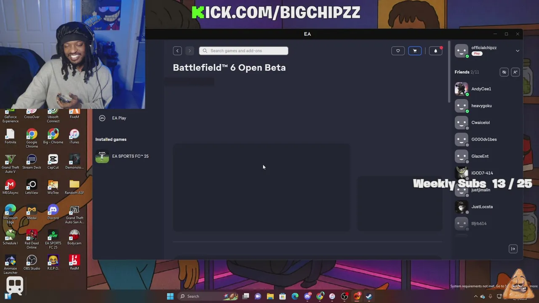Show hidden system tray icons chevron

point(476,296)
